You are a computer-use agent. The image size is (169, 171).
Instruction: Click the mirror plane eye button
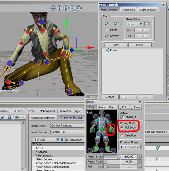pyautogui.click(x=147, y=24)
